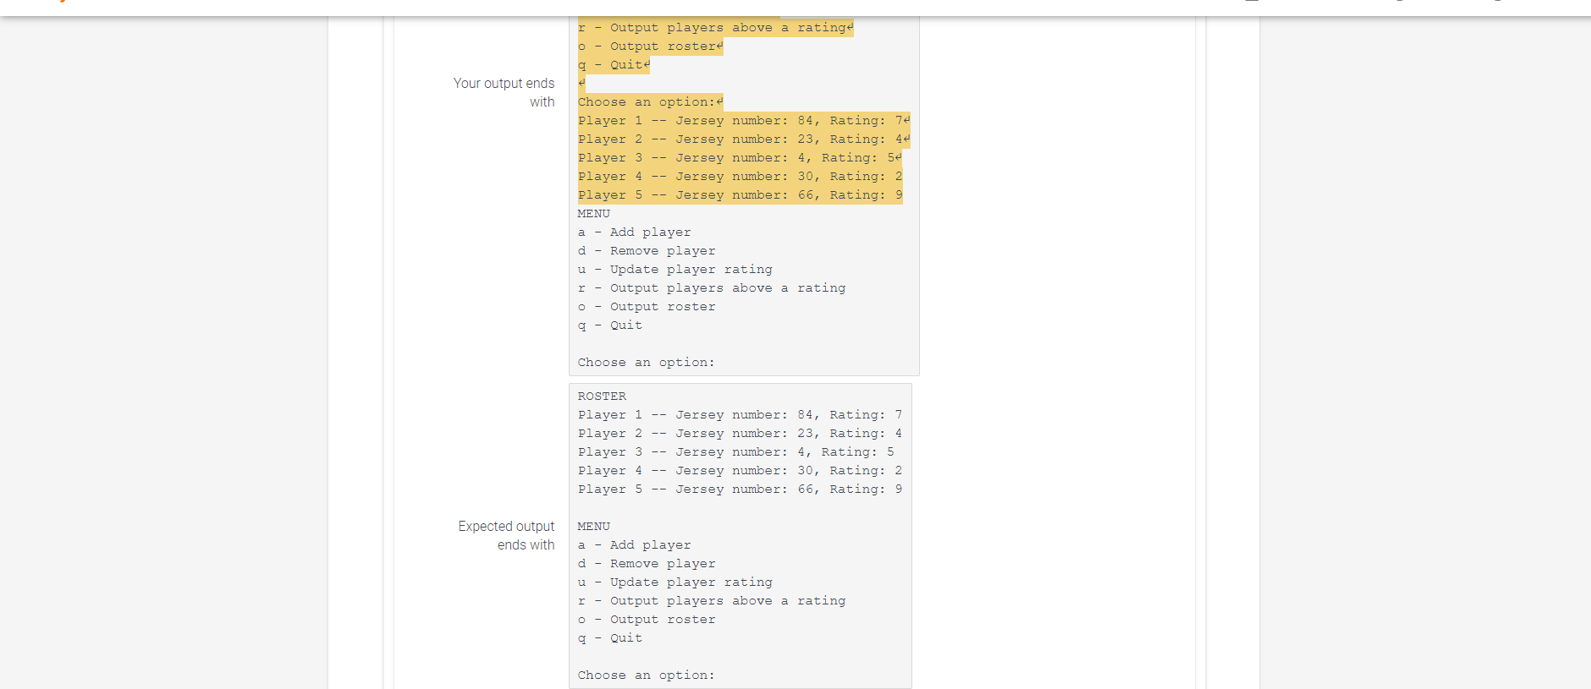Click highlighted 'Player 2' line, jersey number 23

tap(744, 139)
